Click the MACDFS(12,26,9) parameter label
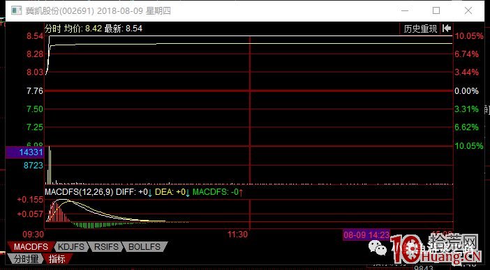Viewport: 490px width, 270px height. tap(79, 192)
